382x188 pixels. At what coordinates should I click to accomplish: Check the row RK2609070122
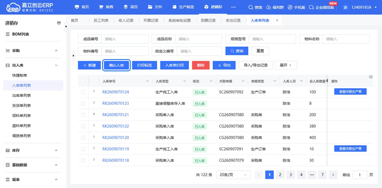tap(83, 126)
